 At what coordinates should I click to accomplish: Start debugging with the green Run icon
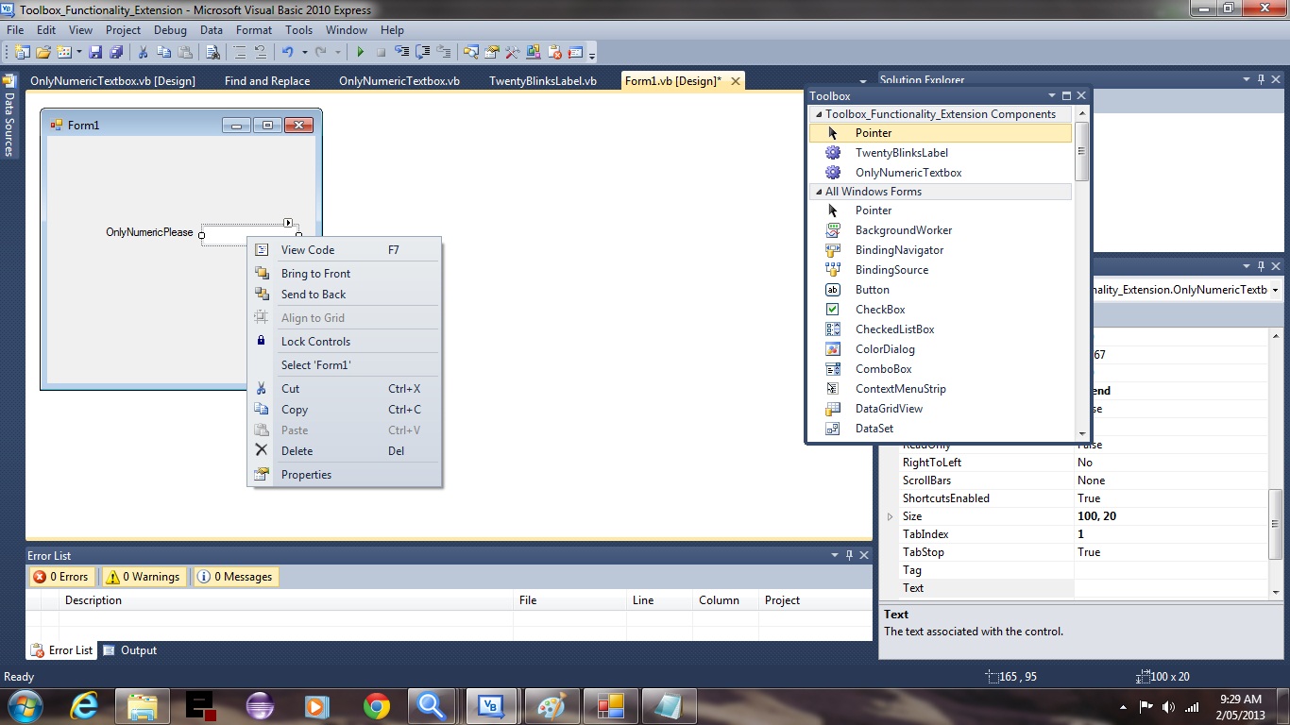[361, 52]
